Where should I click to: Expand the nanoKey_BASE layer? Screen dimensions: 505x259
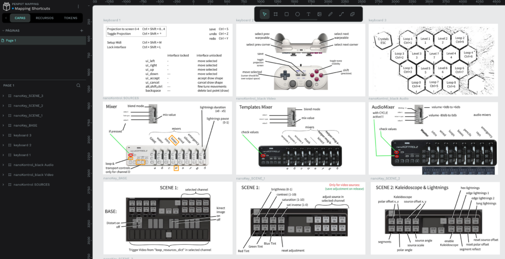[4, 125]
